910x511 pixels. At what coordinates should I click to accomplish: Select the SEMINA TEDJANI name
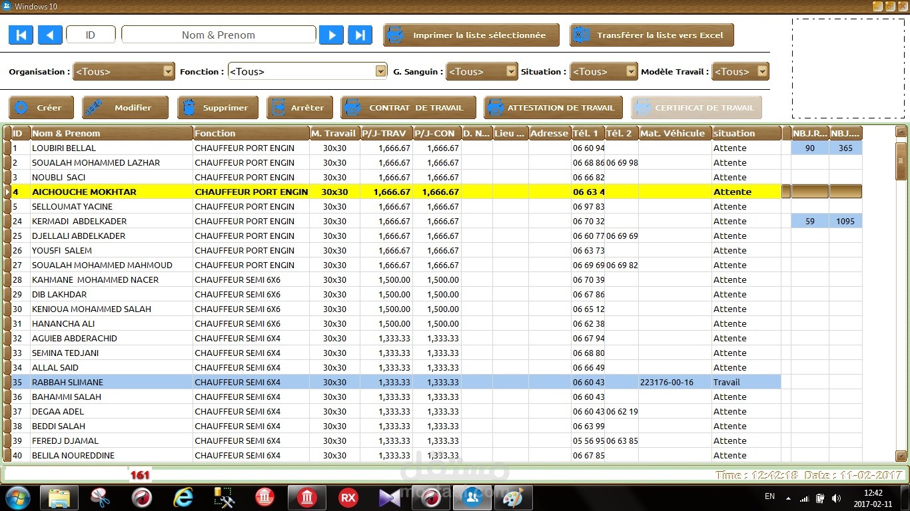tap(65, 353)
